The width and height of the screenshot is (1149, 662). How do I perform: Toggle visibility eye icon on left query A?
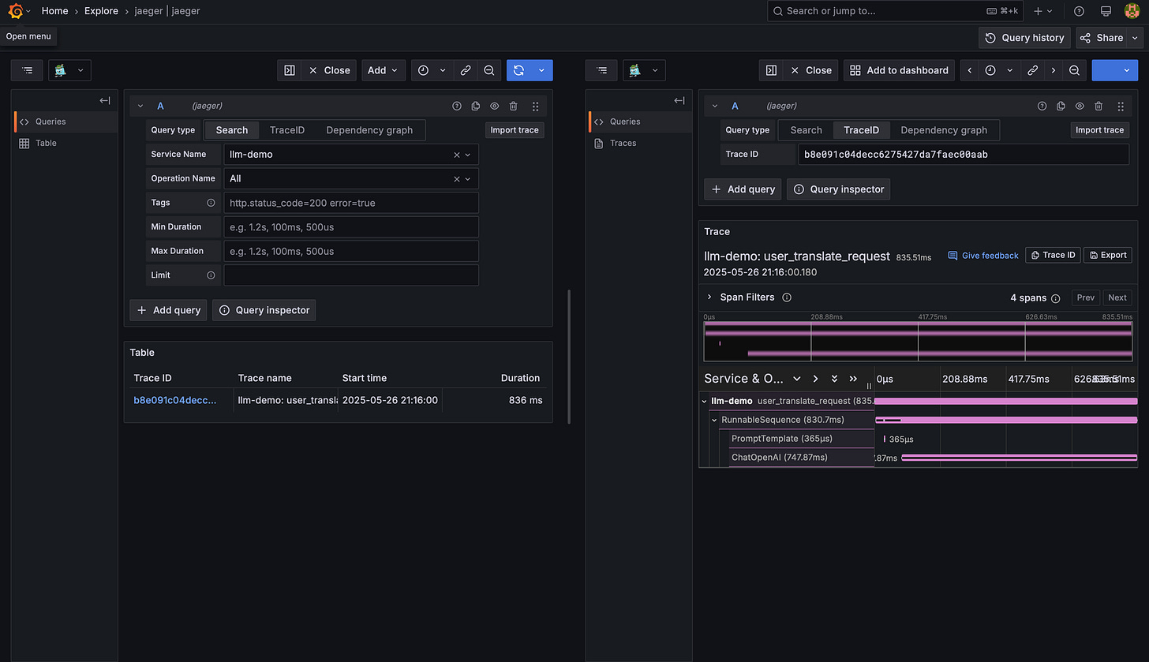pos(495,106)
